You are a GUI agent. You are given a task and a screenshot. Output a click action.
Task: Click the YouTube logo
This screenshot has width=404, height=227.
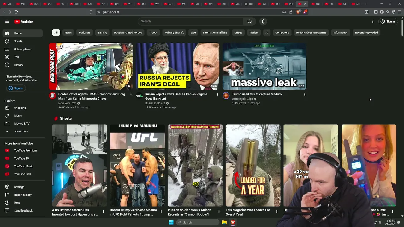coord(23,21)
